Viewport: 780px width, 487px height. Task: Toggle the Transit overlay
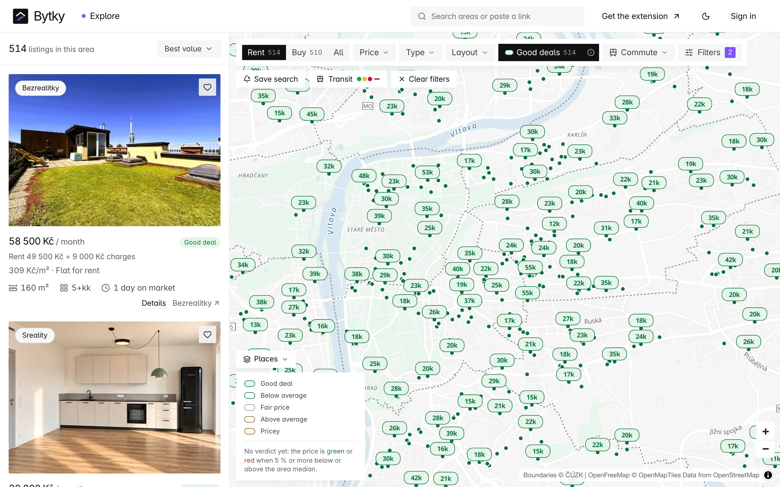coord(348,79)
